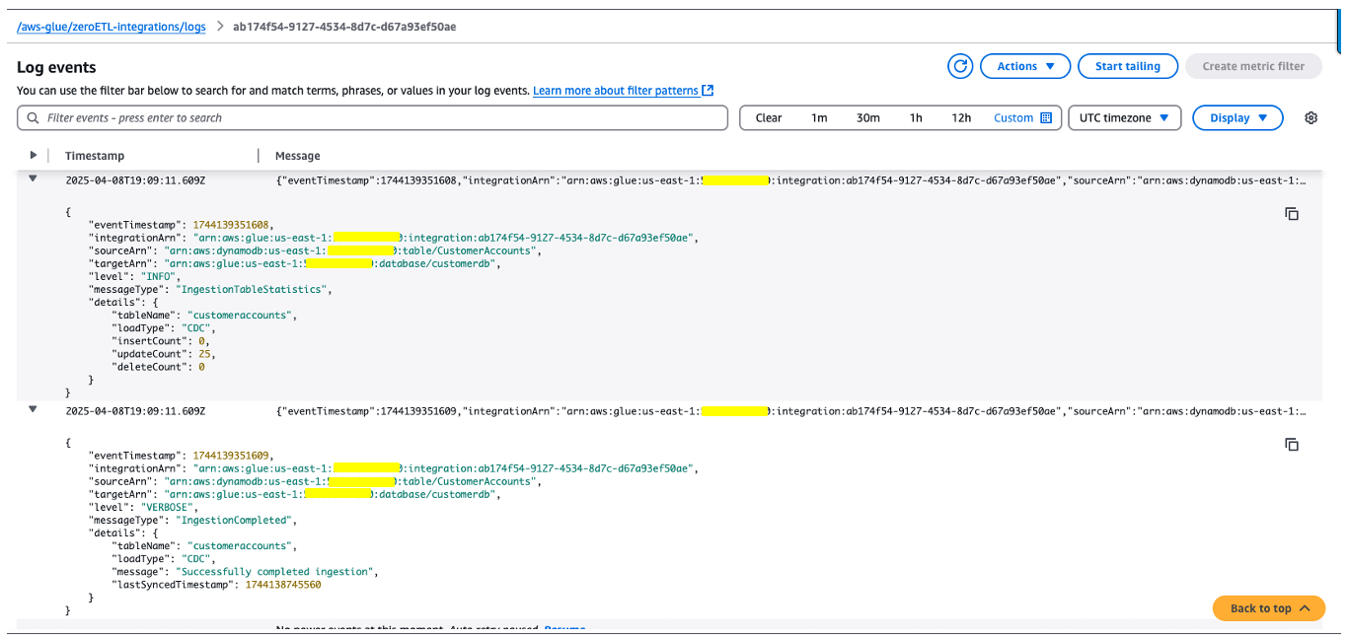The width and height of the screenshot is (1348, 639).
Task: Click Start tailing button
Action: tap(1128, 66)
